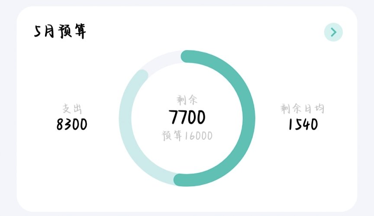Click the 预算 characters under 7700
This screenshot has height=216, width=374.
click(172, 136)
